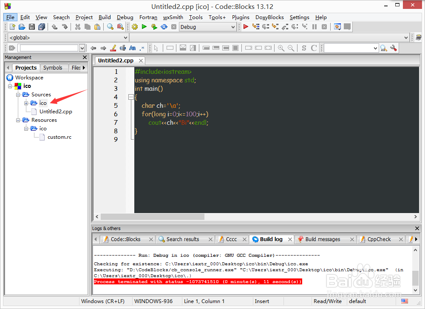Jump back with the left arrow icon
Image resolution: width=425 pixels, height=309 pixels.
93,48
